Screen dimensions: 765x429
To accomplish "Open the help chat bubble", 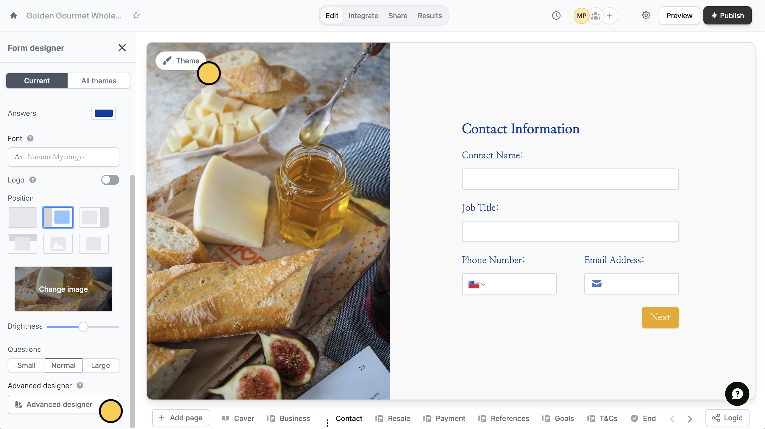I will [x=737, y=394].
